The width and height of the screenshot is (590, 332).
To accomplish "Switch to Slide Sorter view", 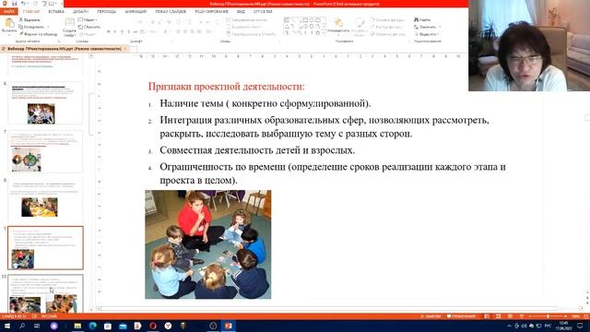I will 498,316.
